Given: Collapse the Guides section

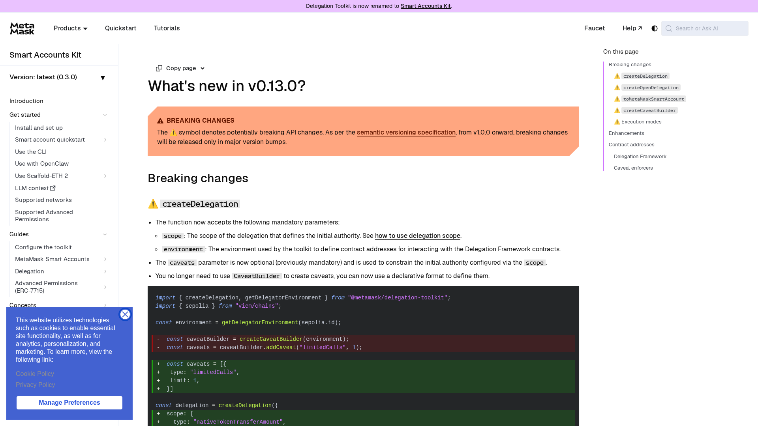Looking at the screenshot, I should point(105,234).
